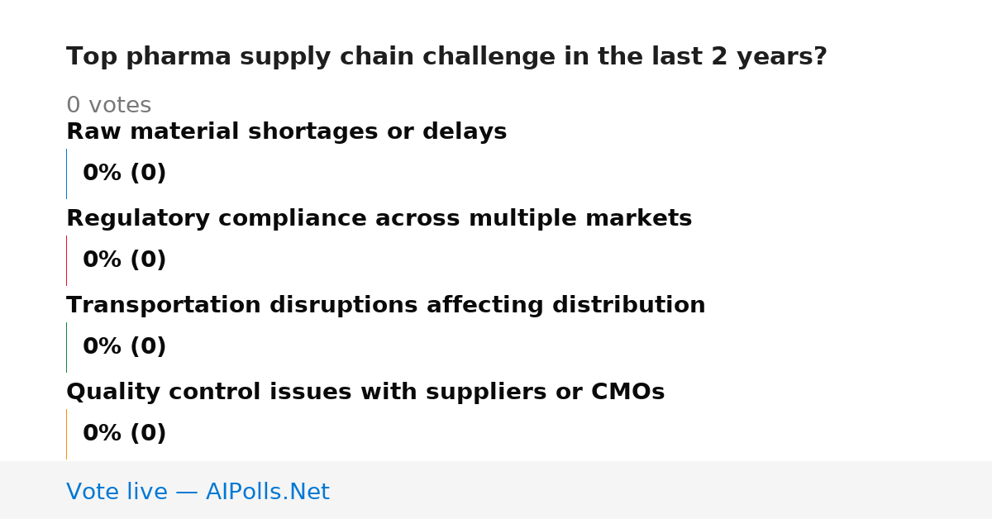Click the orange bar for quality control issues

coord(66,434)
